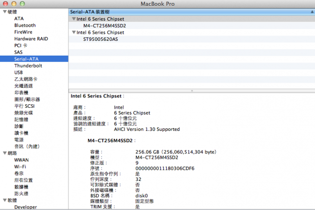
Task: Click 可卸除式媒體 value 否
Action: [137, 185]
